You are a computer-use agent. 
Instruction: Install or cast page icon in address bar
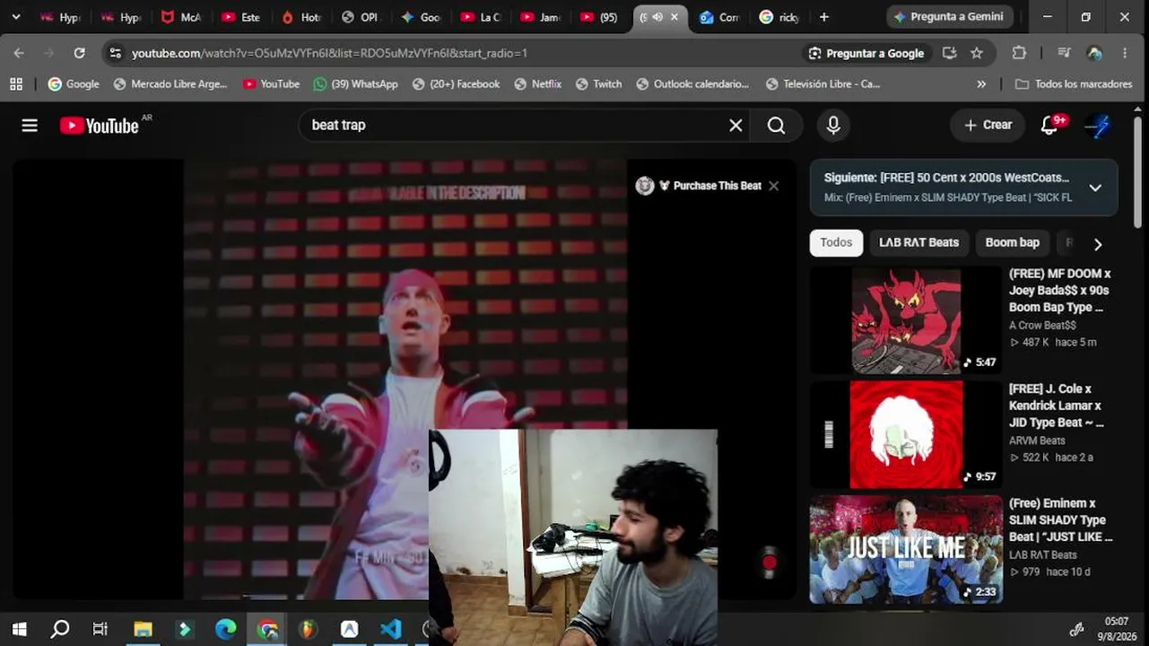949,53
